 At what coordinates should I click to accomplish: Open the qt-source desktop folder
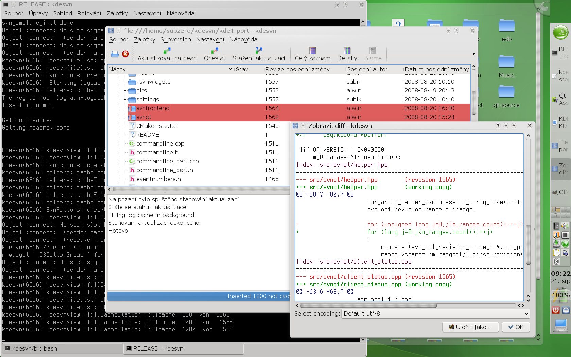click(x=506, y=97)
